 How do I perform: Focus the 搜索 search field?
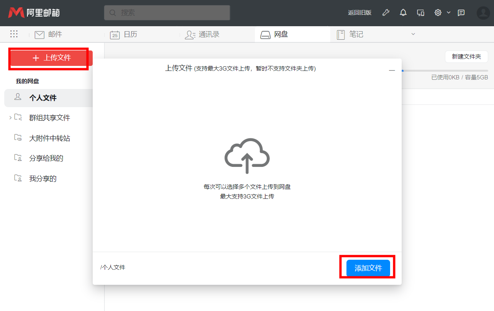[x=167, y=13]
